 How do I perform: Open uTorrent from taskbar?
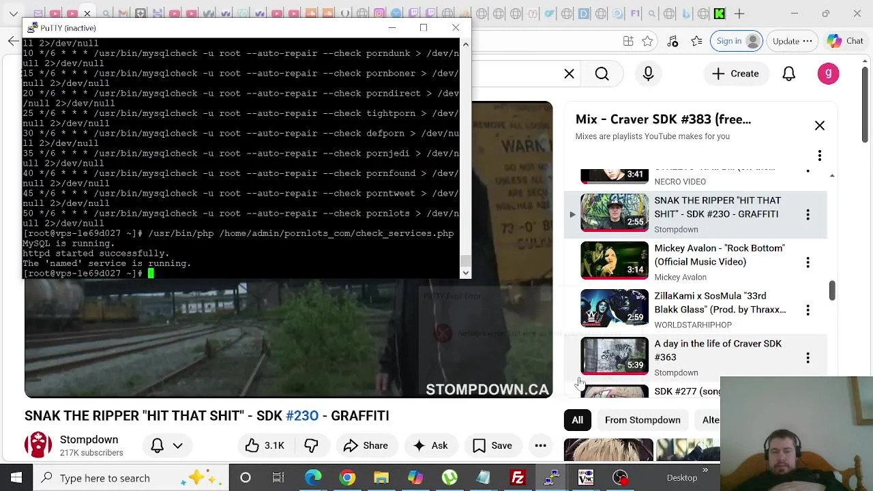[x=449, y=478]
